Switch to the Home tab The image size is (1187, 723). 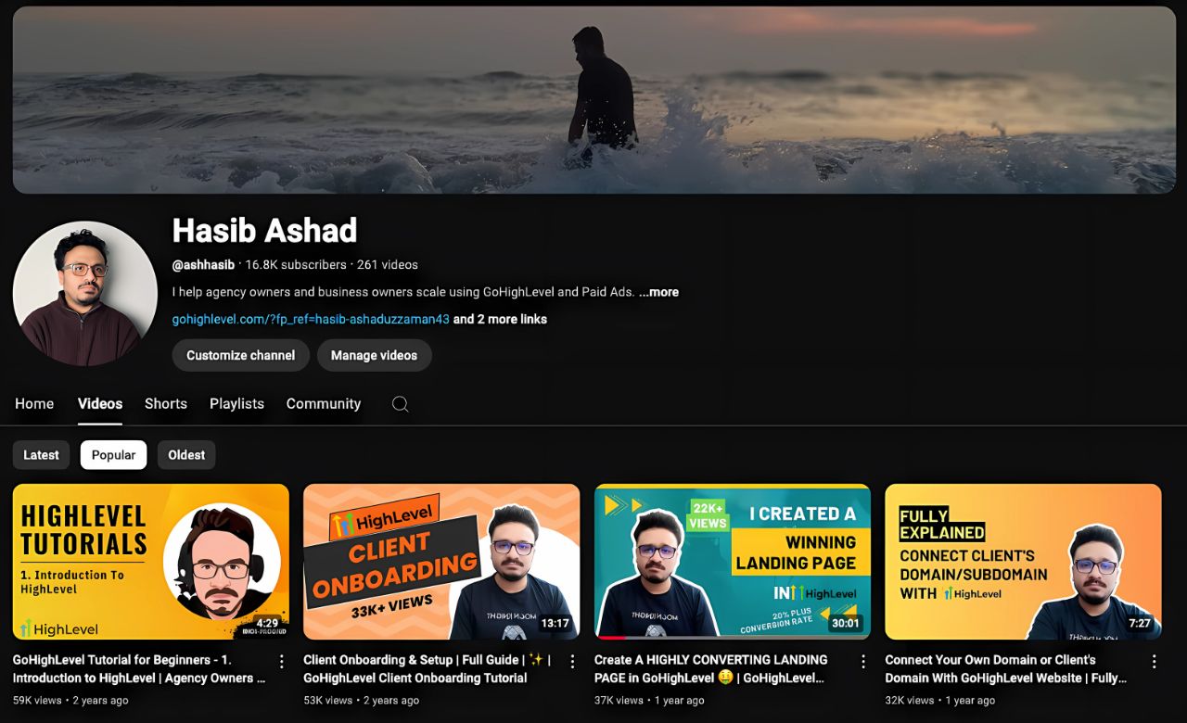34,404
